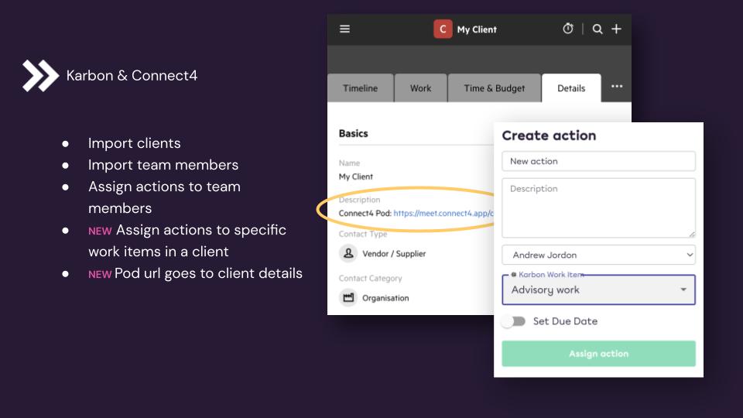Viewport: 743px width, 418px height.
Task: Click the red C client avatar icon
Action: click(443, 29)
